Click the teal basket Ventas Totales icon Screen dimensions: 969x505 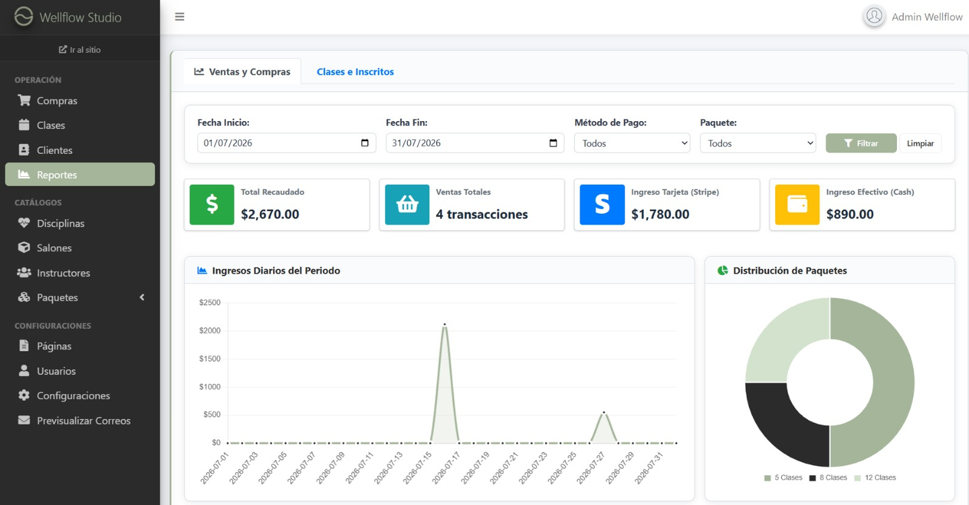tap(407, 204)
